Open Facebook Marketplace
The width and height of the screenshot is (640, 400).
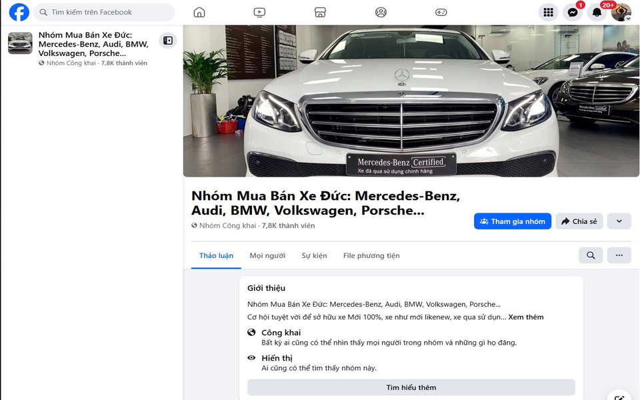click(x=320, y=12)
